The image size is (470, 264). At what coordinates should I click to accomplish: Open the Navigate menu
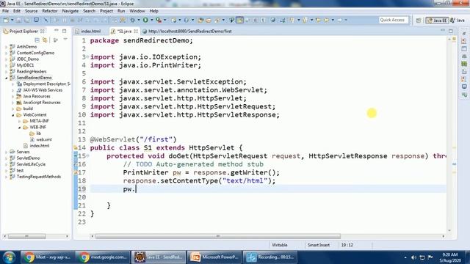tap(70, 11)
